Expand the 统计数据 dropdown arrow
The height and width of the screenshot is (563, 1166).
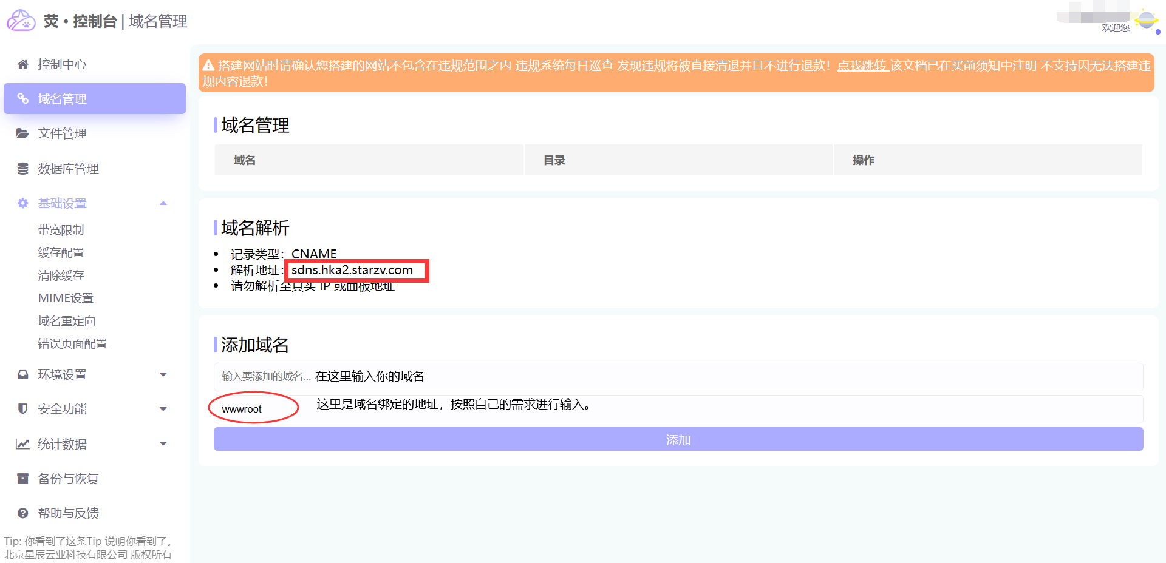pos(163,444)
